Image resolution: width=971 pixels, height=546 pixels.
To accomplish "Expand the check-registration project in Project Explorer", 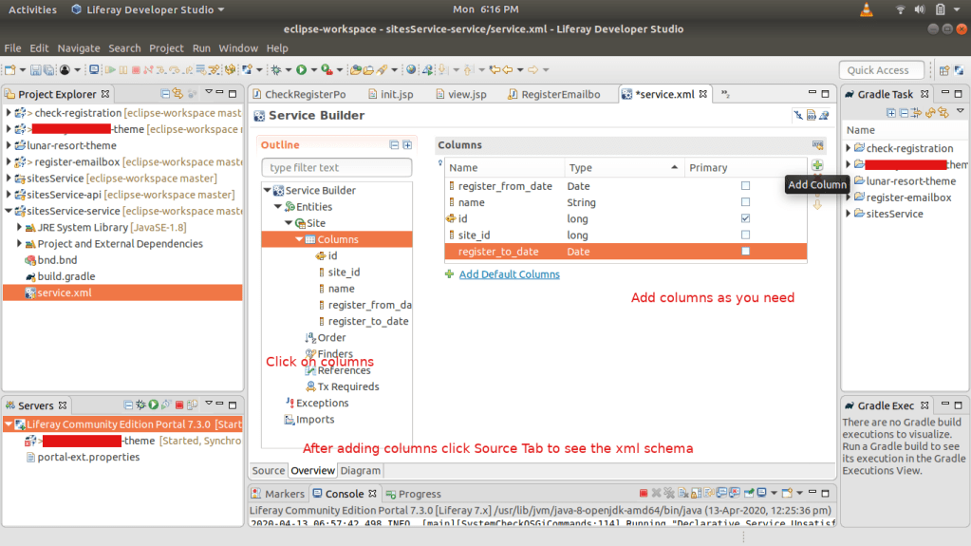I will pyautogui.click(x=9, y=113).
